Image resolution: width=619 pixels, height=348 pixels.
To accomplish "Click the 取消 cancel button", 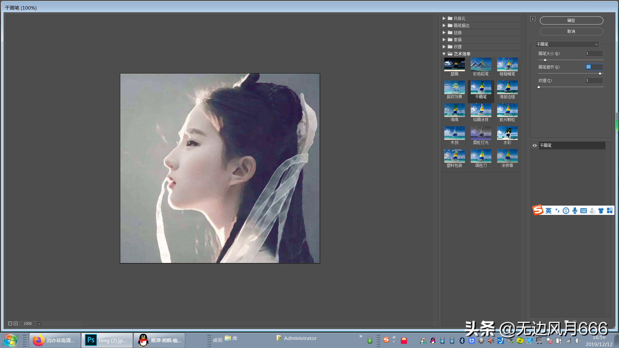I will pyautogui.click(x=571, y=31).
